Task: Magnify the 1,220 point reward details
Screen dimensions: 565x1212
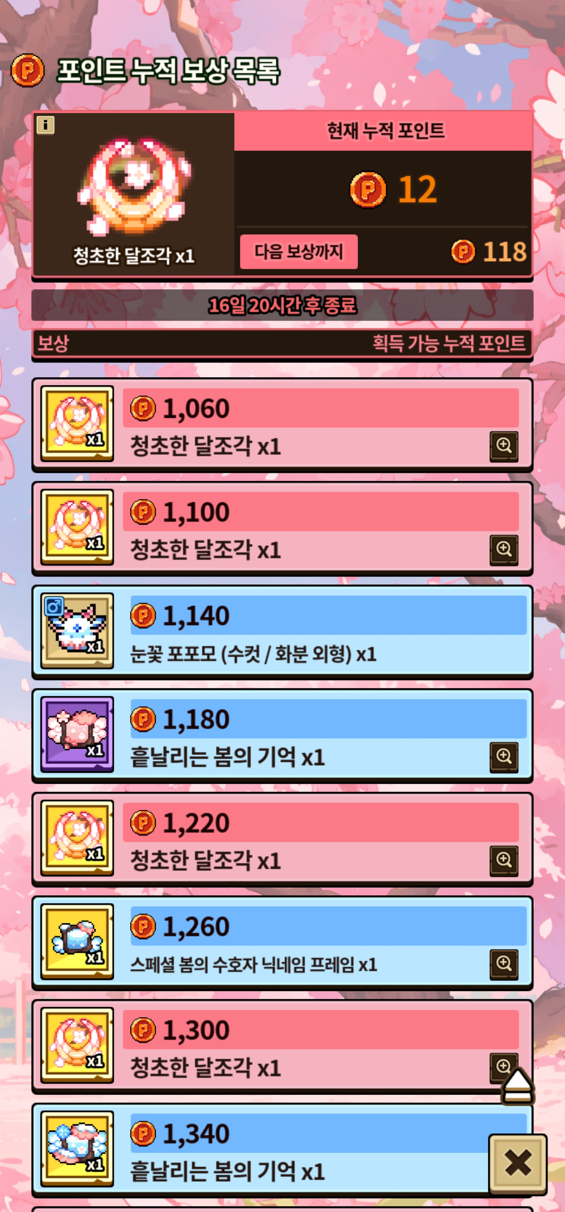Action: click(504, 861)
